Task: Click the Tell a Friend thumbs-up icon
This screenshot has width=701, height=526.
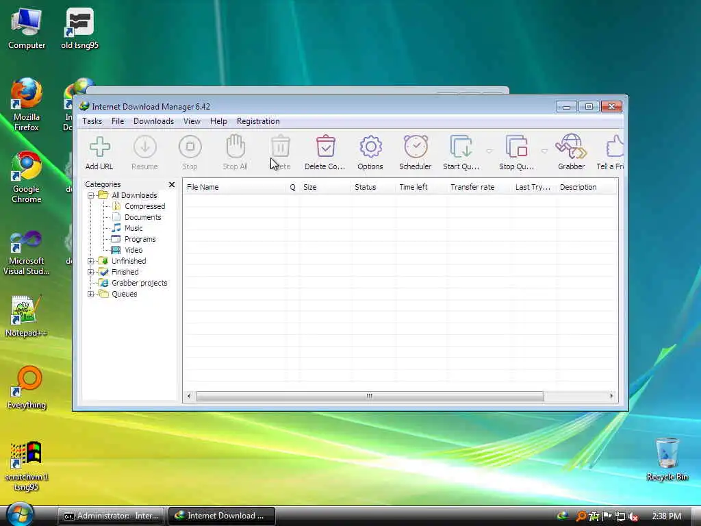Action: [x=611, y=152]
